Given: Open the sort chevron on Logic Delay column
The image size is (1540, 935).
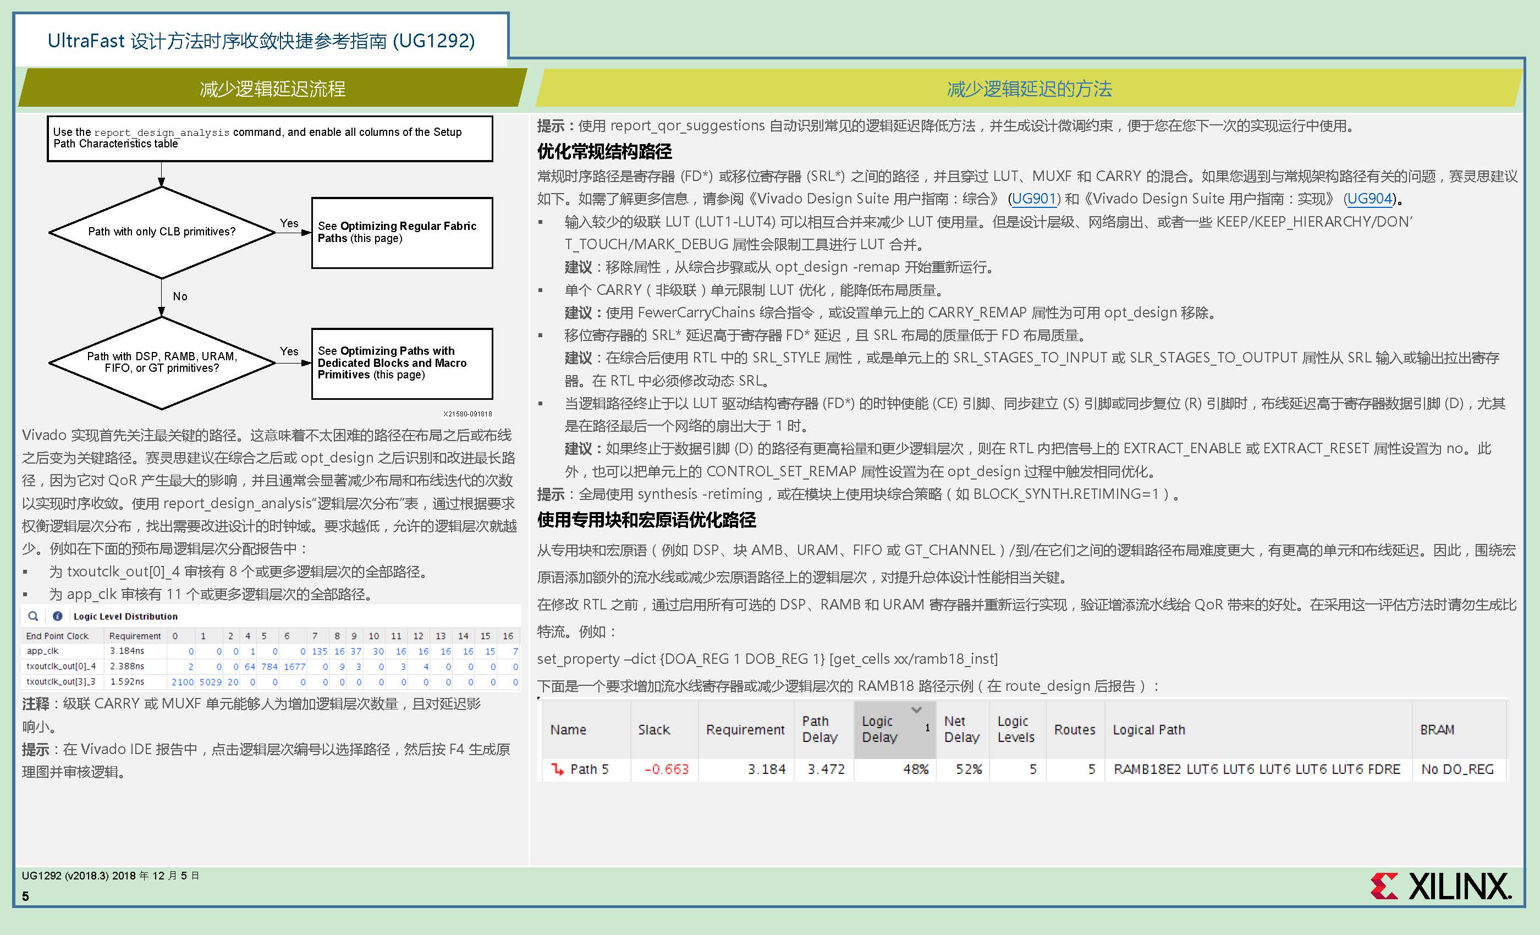Looking at the screenshot, I should [917, 710].
